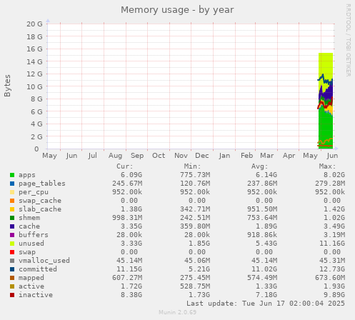Click the 'page_tables' legend label
355x320 pixels.
click(x=42, y=184)
